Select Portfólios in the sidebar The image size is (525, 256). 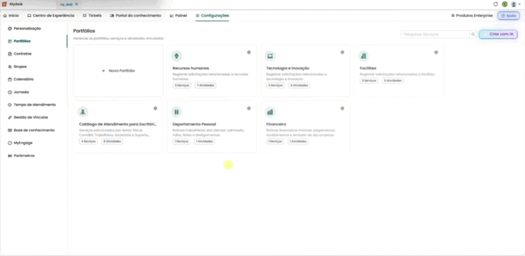19,41
